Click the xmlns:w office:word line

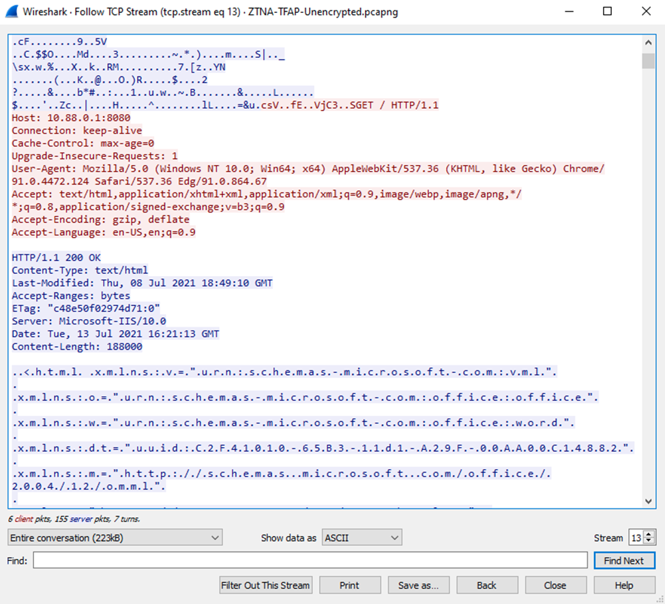(x=293, y=423)
